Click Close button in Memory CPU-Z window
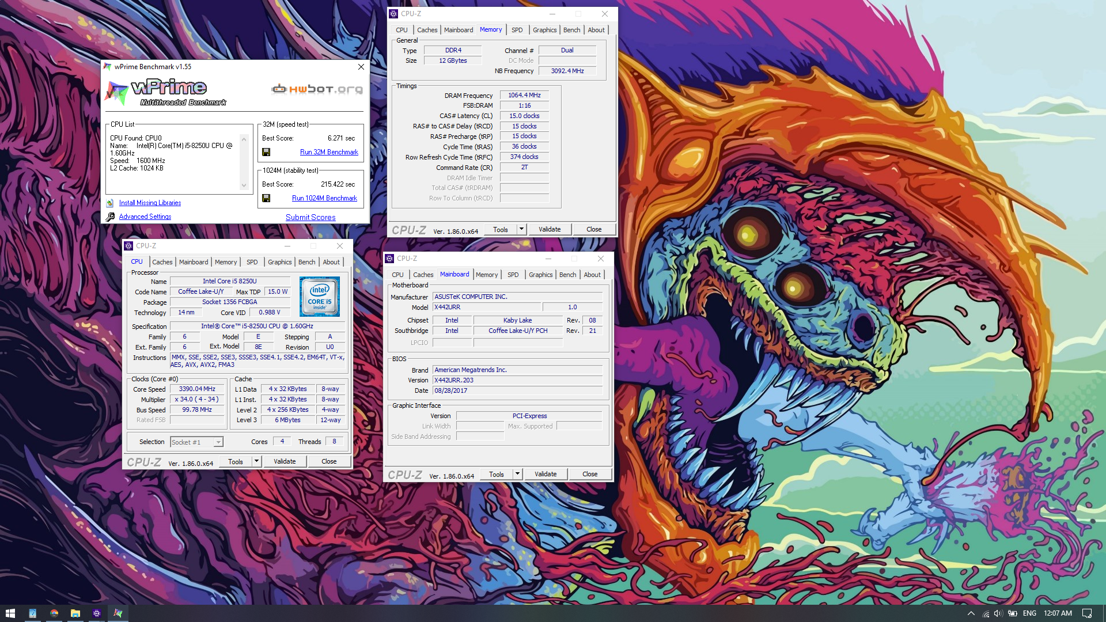 click(594, 229)
